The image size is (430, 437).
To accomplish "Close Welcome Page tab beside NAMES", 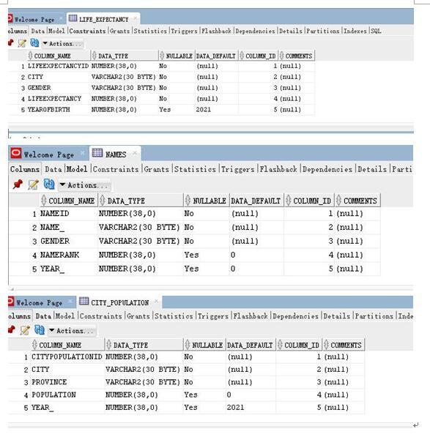I will point(83,153).
